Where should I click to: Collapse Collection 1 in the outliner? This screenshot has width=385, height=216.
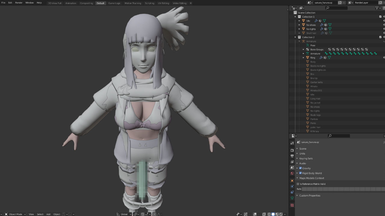pyautogui.click(x=295, y=17)
